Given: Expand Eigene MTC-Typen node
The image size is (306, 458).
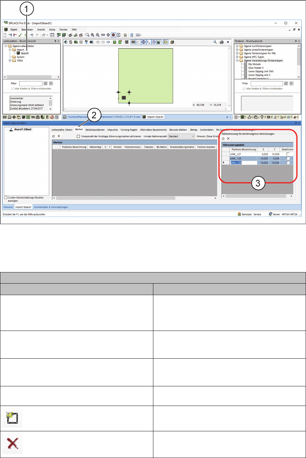Looking at the screenshot, I should pos(237,57).
